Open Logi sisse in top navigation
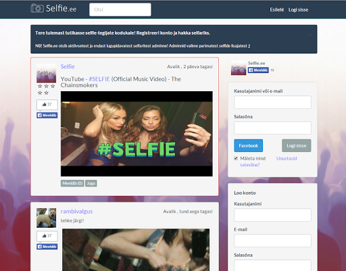Screen dimensions: 346x271 tap(298, 9)
